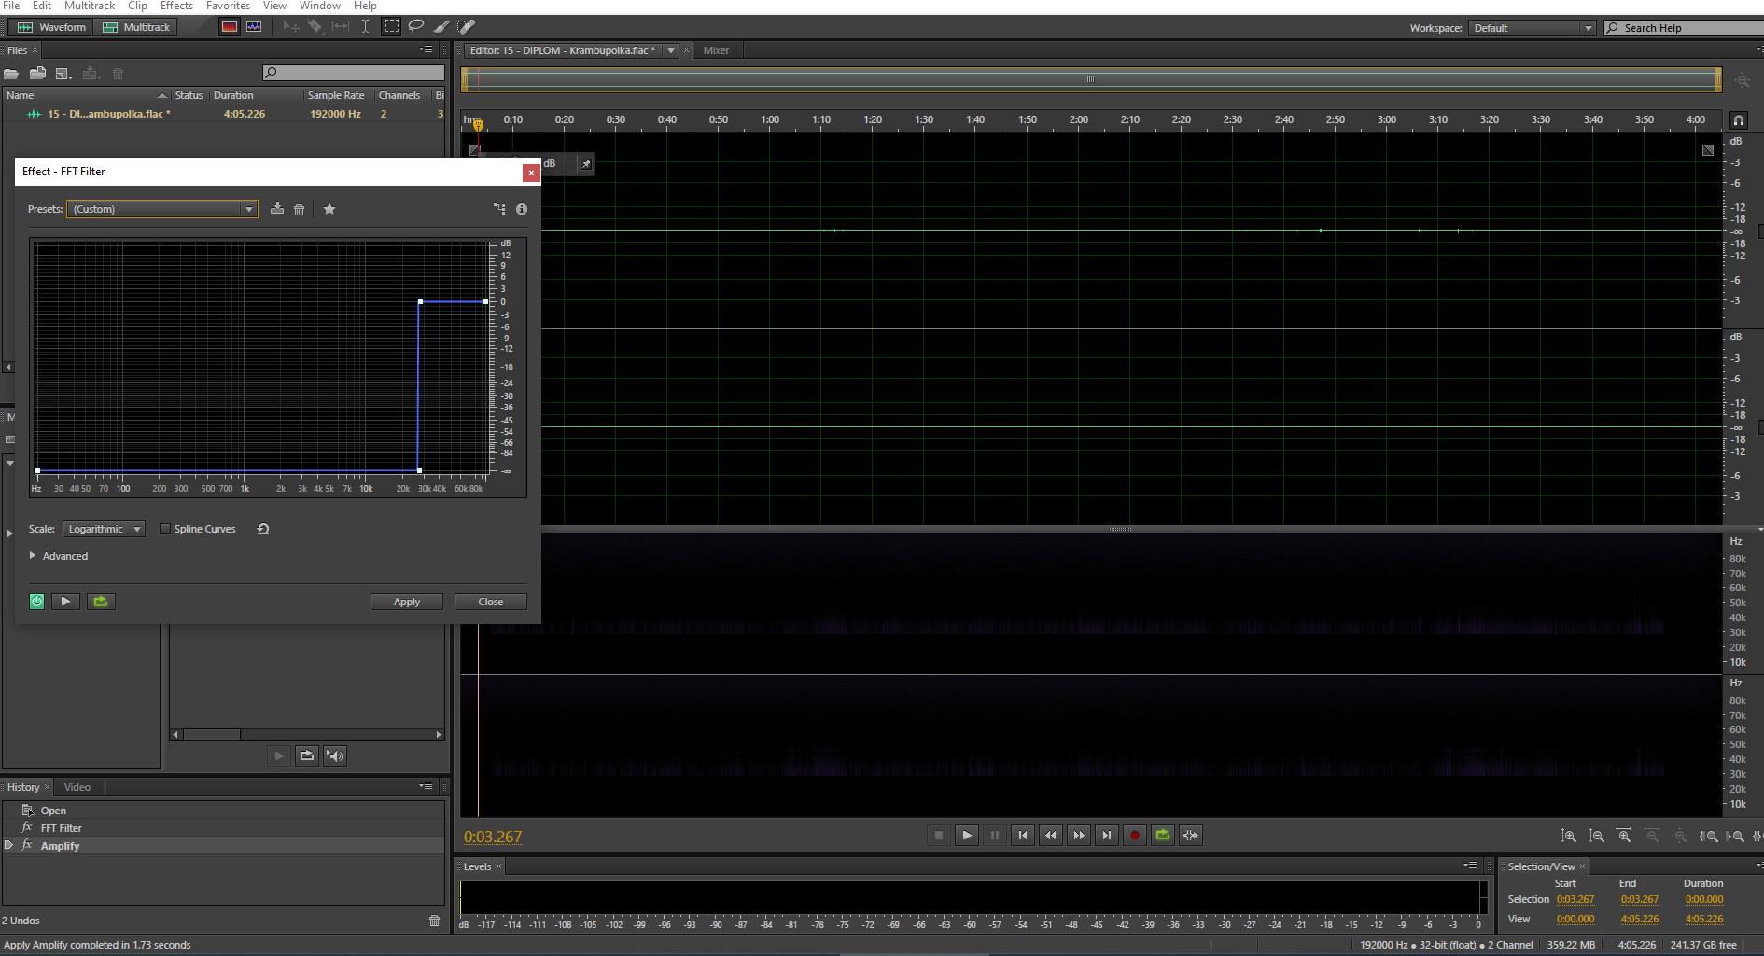The height and width of the screenshot is (956, 1764).
Task: Select the Marquee Selection tool
Action: coord(392,26)
